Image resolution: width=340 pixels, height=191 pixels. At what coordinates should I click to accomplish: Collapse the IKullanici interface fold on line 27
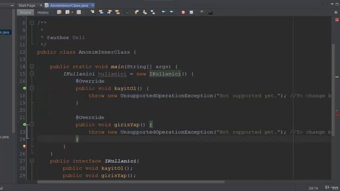32,161
